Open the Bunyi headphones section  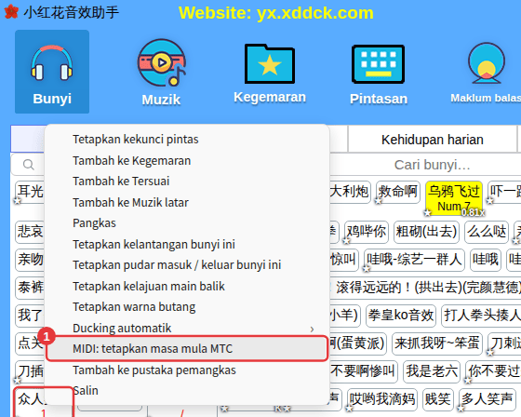52,72
